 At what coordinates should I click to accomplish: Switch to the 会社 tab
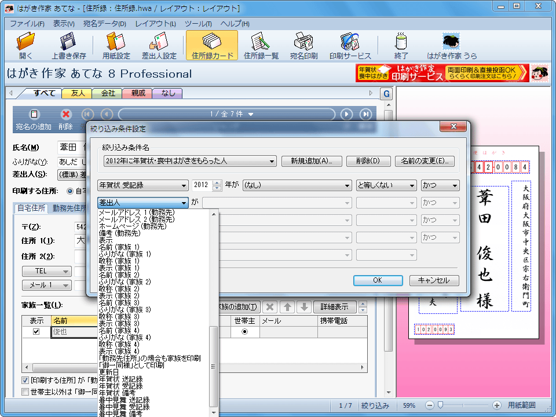coord(108,93)
